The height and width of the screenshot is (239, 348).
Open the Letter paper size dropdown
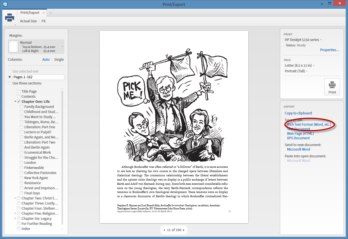coord(299,66)
